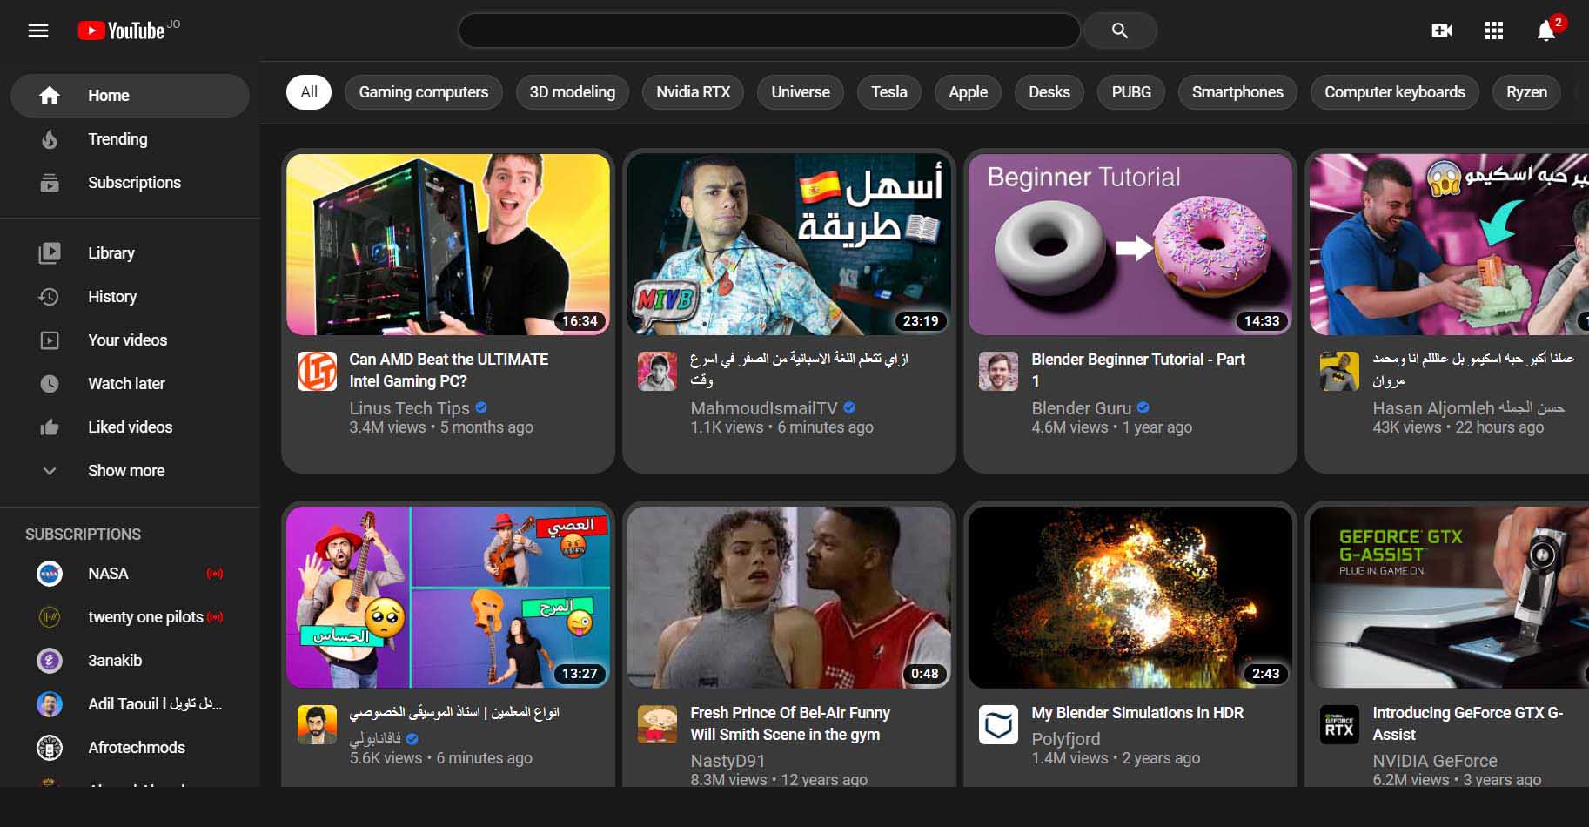Click the Your videos play icon
This screenshot has width=1589, height=827.
click(x=50, y=340)
